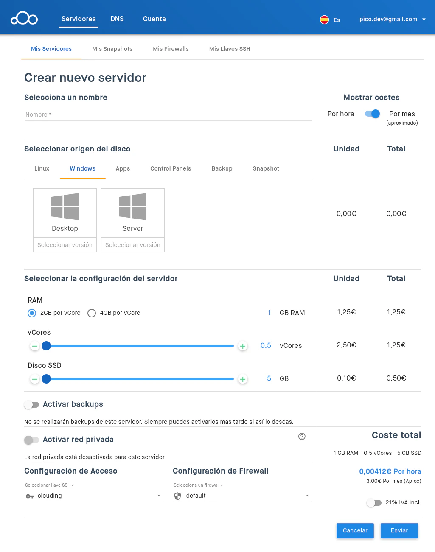Click the Clouding logo in header
Image resolution: width=435 pixels, height=552 pixels.
point(24,19)
